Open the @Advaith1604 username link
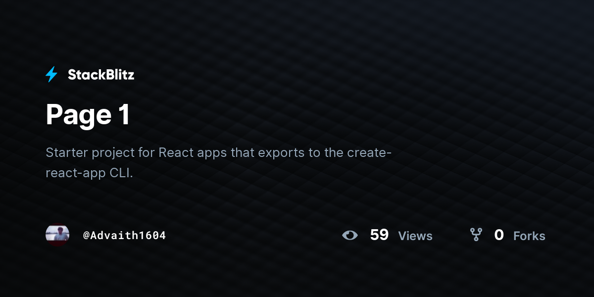 click(124, 235)
